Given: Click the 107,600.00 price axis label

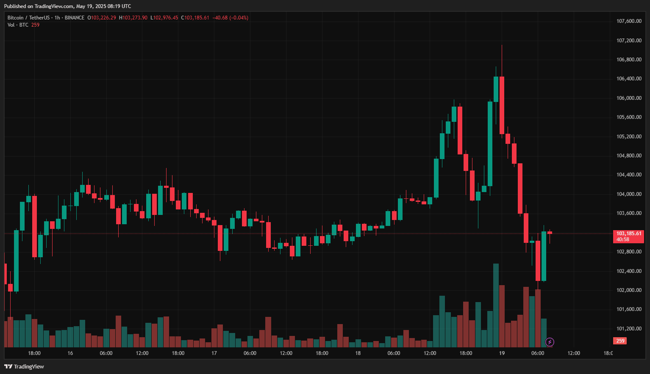Looking at the screenshot, I should tap(629, 21).
